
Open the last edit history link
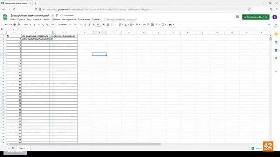coord(120,19)
